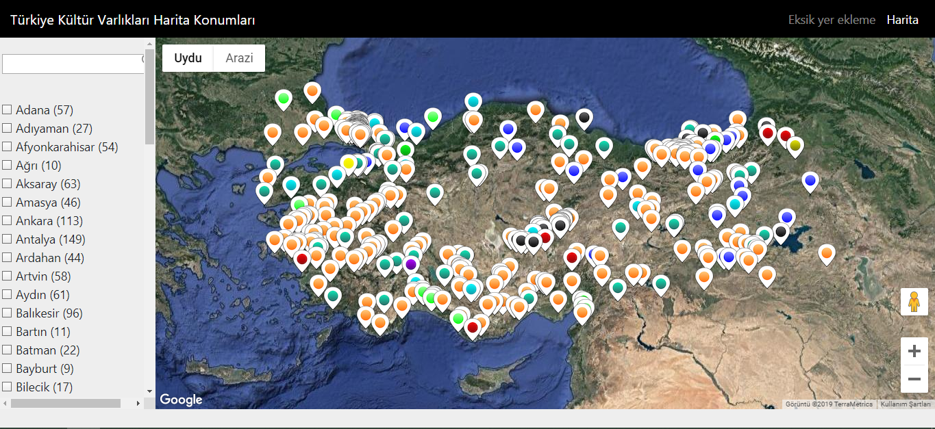Click the light green marker in far northwest
The image size is (935, 429).
pos(283,98)
